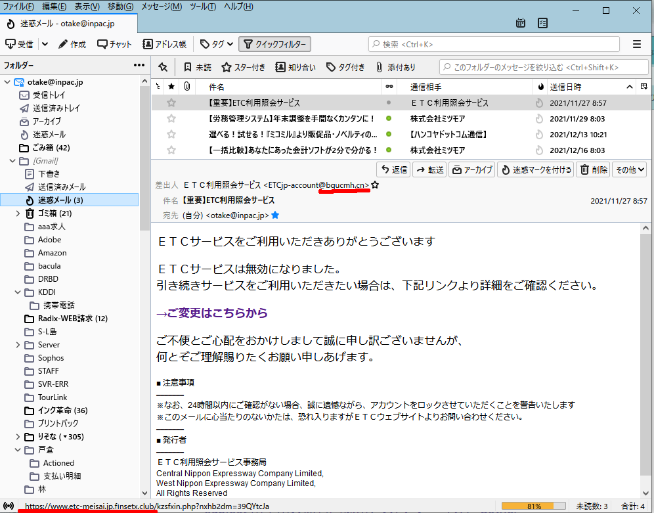Toggle the 知り合い contacts filter
Viewport: 654px width, 513px height.
click(295, 67)
